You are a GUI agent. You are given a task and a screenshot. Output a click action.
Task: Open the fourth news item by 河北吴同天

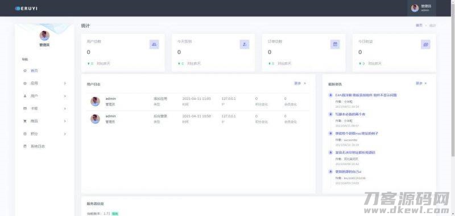pos(355,153)
